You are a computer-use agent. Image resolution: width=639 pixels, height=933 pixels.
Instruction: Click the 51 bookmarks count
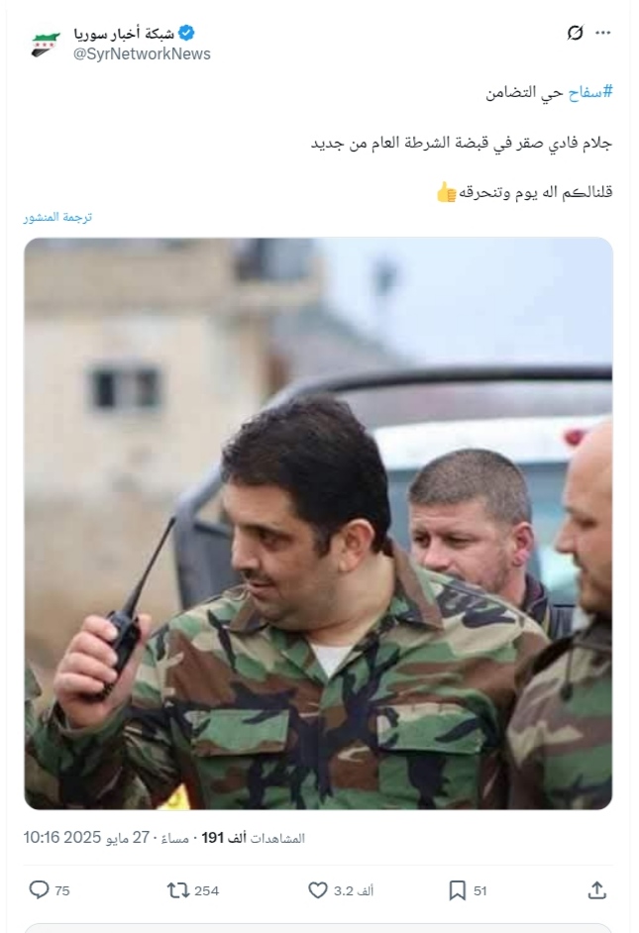[x=480, y=890]
